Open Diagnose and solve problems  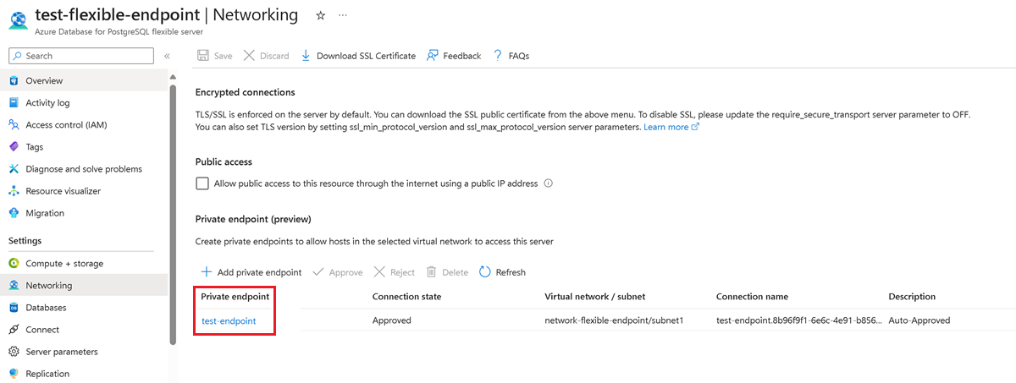click(84, 169)
